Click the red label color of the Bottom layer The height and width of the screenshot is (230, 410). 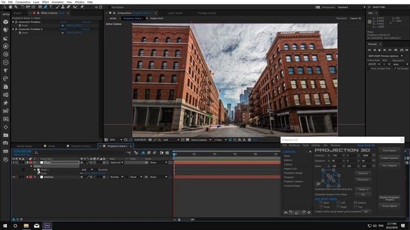pyautogui.click(x=31, y=177)
